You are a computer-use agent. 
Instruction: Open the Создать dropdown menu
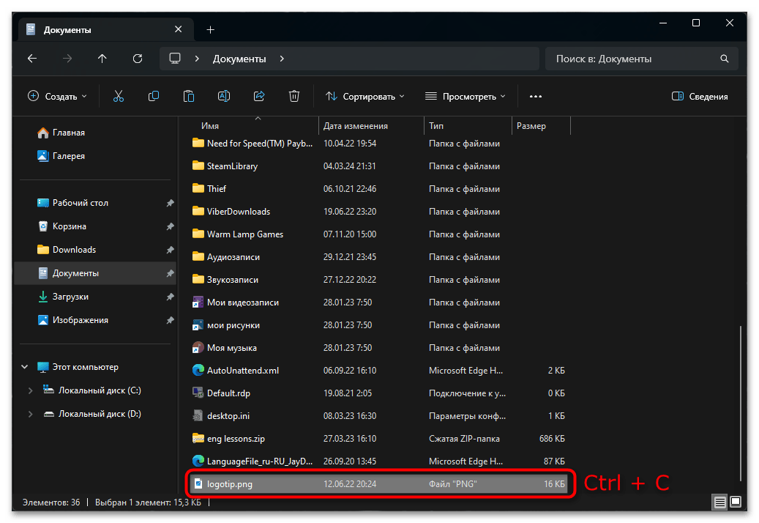click(57, 96)
